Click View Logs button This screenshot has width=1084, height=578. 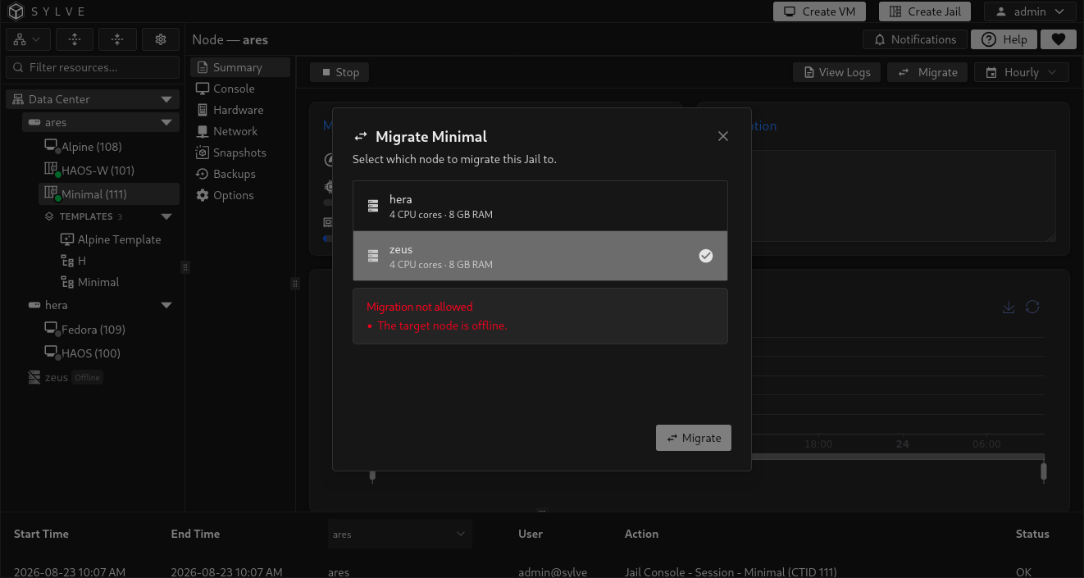837,72
